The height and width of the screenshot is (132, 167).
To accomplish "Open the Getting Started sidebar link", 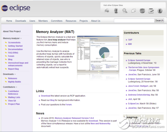I will click(15, 46).
